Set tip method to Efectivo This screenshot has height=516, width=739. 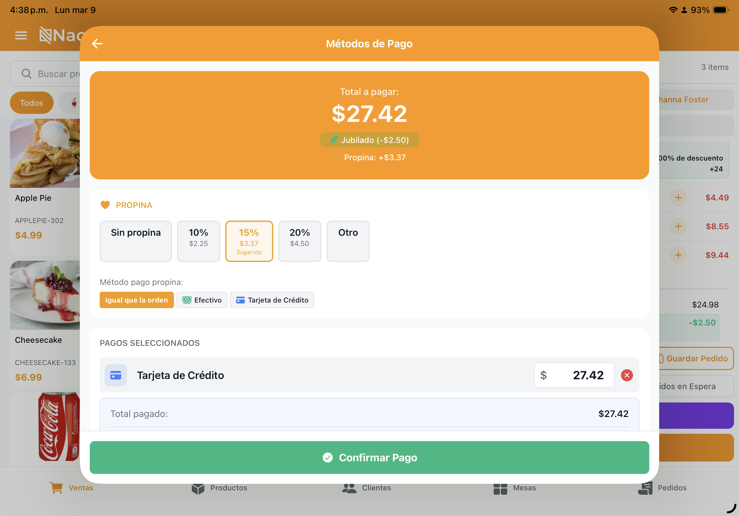(201, 300)
